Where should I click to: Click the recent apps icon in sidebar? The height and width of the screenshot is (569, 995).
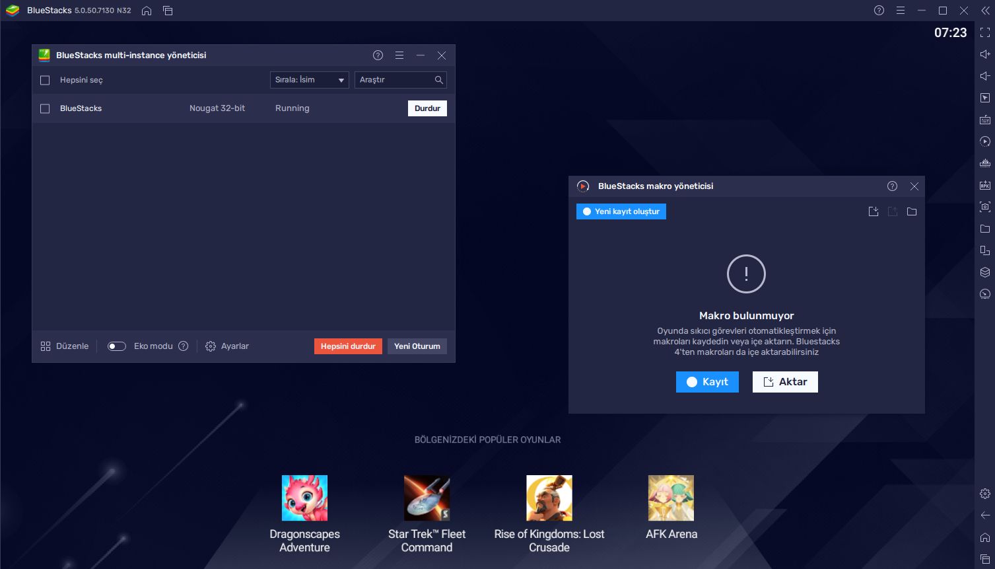(984, 559)
